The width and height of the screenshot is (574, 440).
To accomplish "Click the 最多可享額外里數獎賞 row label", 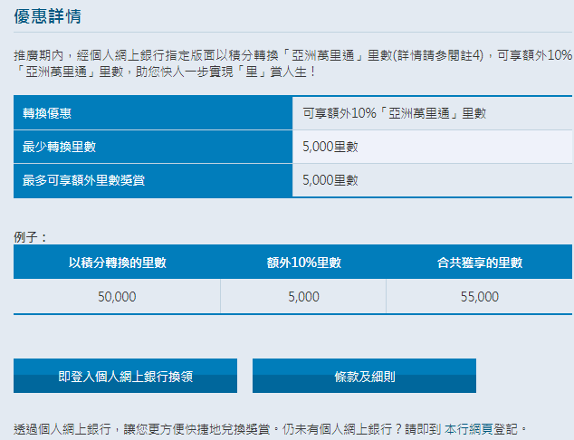I will coord(153,180).
